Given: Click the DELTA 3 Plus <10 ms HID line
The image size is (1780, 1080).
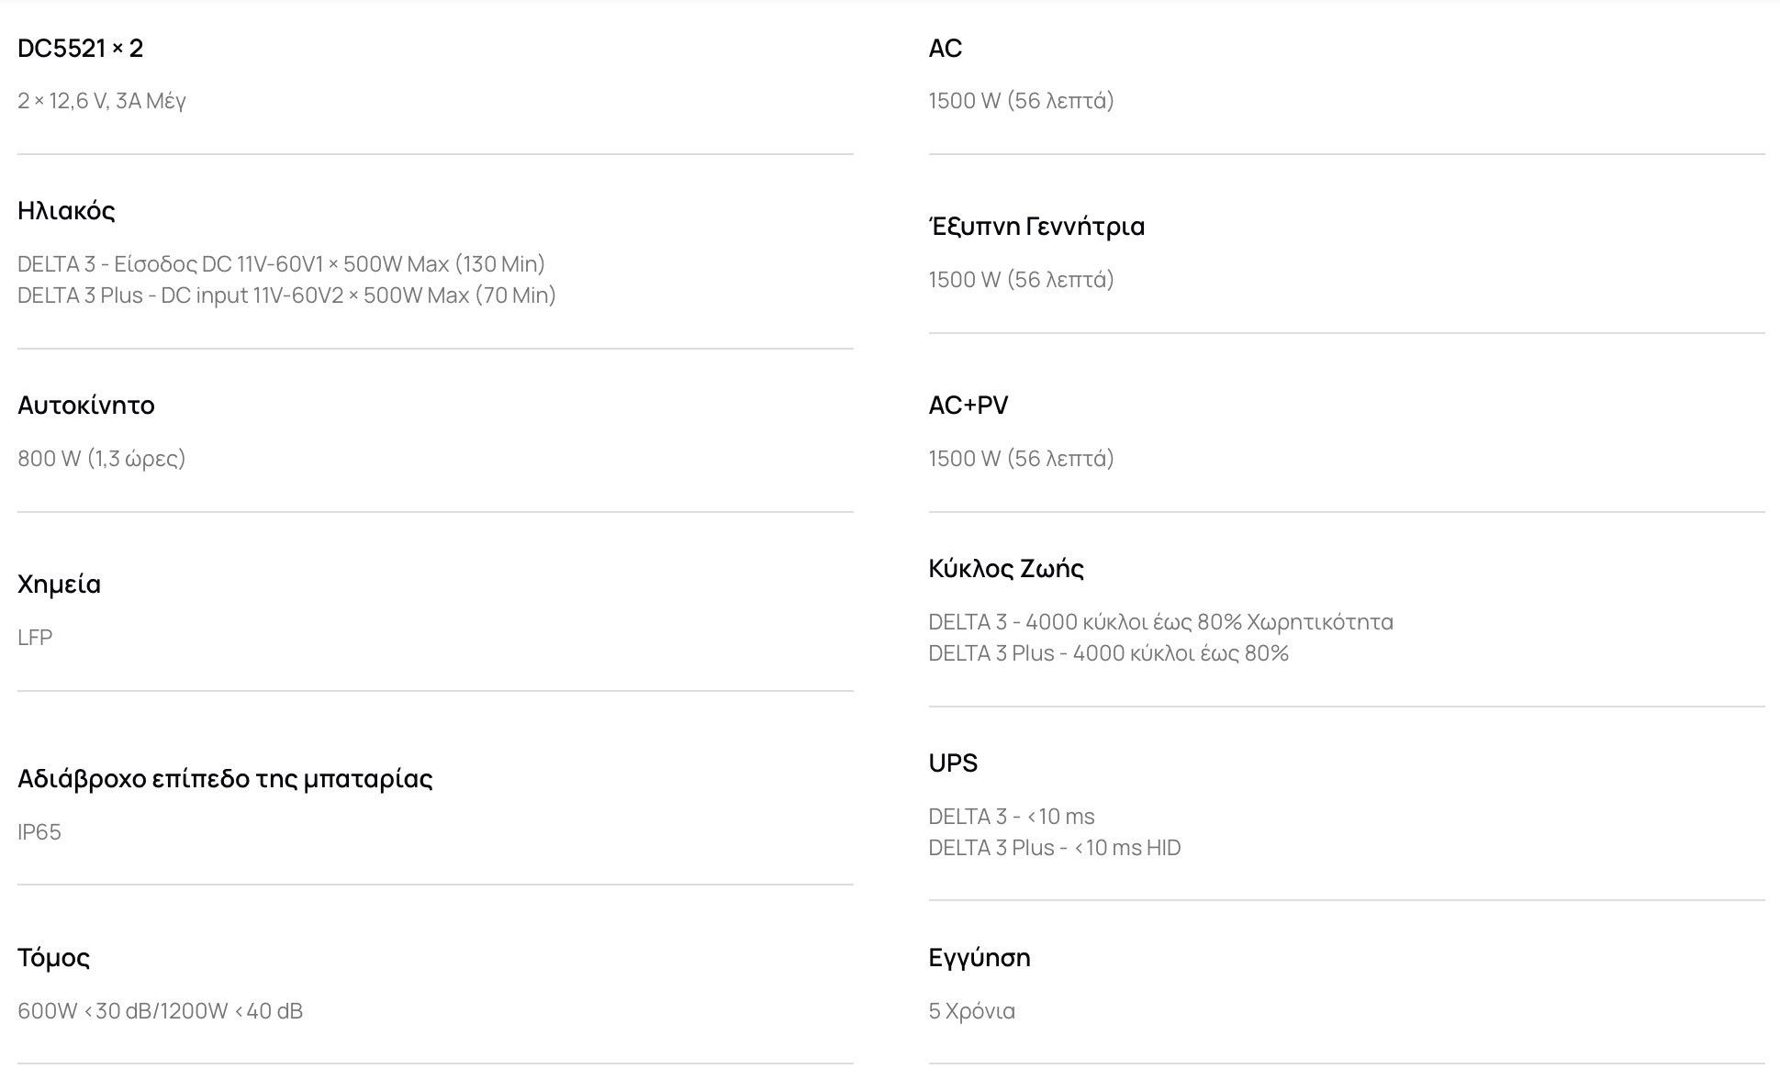Looking at the screenshot, I should [x=1055, y=848].
